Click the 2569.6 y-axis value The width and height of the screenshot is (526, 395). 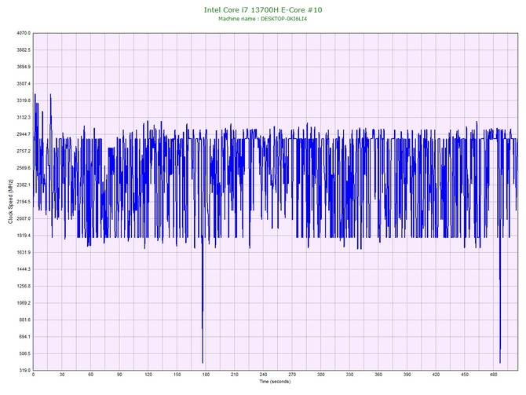tap(24, 168)
